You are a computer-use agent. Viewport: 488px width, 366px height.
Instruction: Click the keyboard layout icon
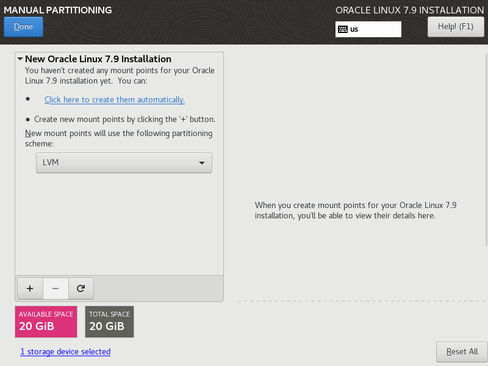click(343, 29)
